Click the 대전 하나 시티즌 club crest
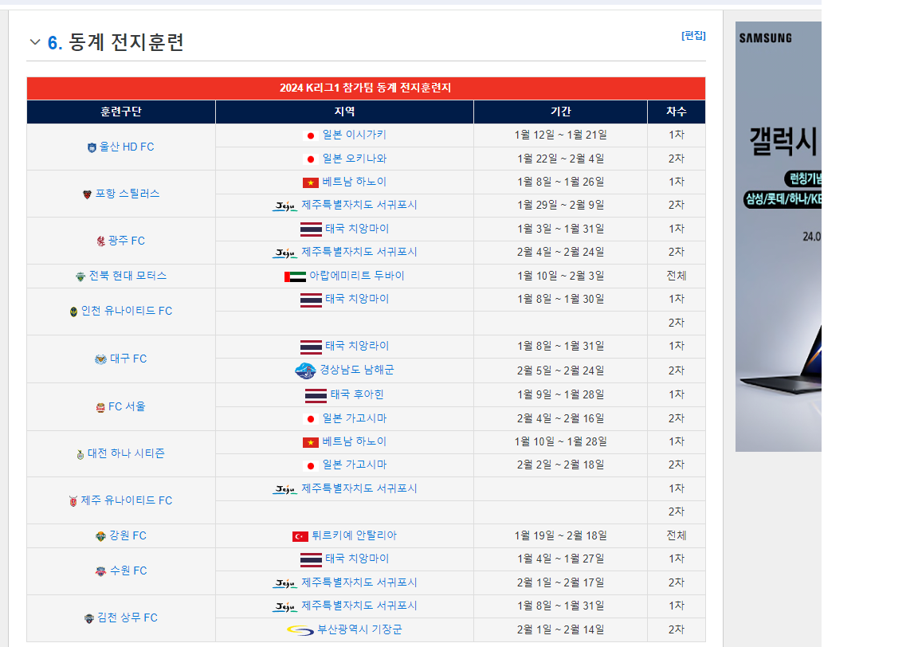Screen dimensions: 918x647 point(80,454)
